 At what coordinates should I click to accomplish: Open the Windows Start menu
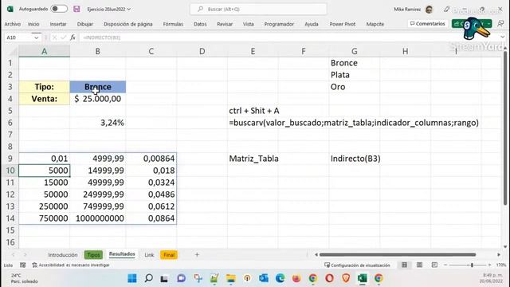[132, 278]
